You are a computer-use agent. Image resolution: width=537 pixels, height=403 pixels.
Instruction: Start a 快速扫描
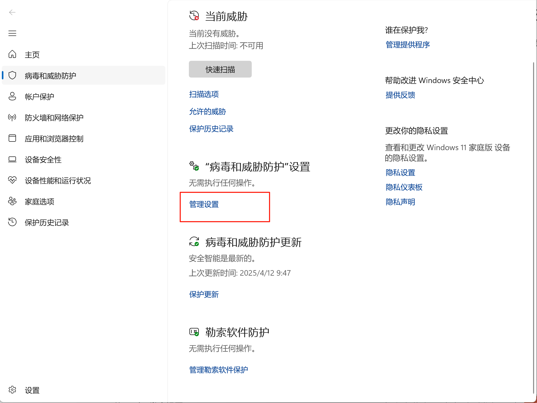[x=220, y=69]
